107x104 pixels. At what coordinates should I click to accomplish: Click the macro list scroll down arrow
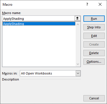point(78,64)
